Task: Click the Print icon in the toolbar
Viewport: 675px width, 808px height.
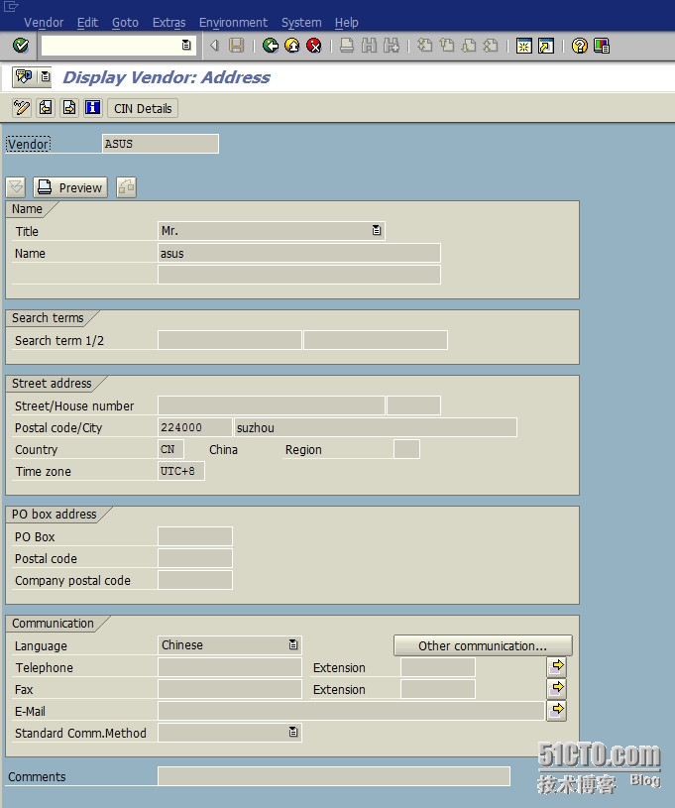Action: point(347,46)
